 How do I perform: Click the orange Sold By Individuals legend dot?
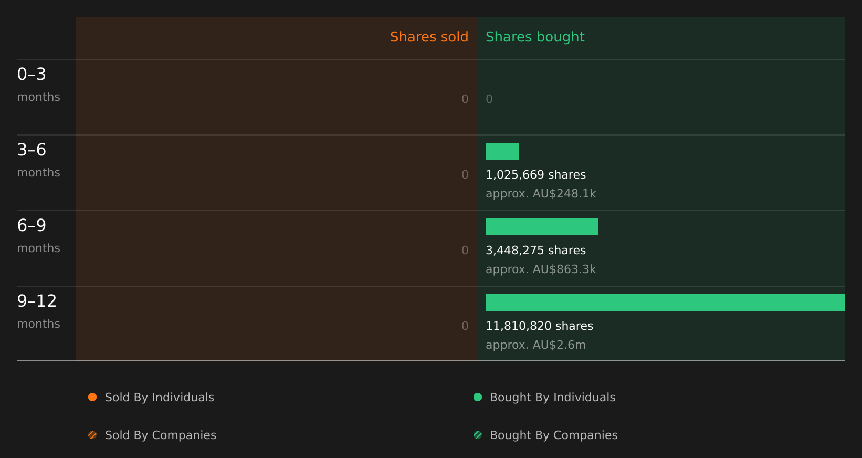pyautogui.click(x=92, y=397)
